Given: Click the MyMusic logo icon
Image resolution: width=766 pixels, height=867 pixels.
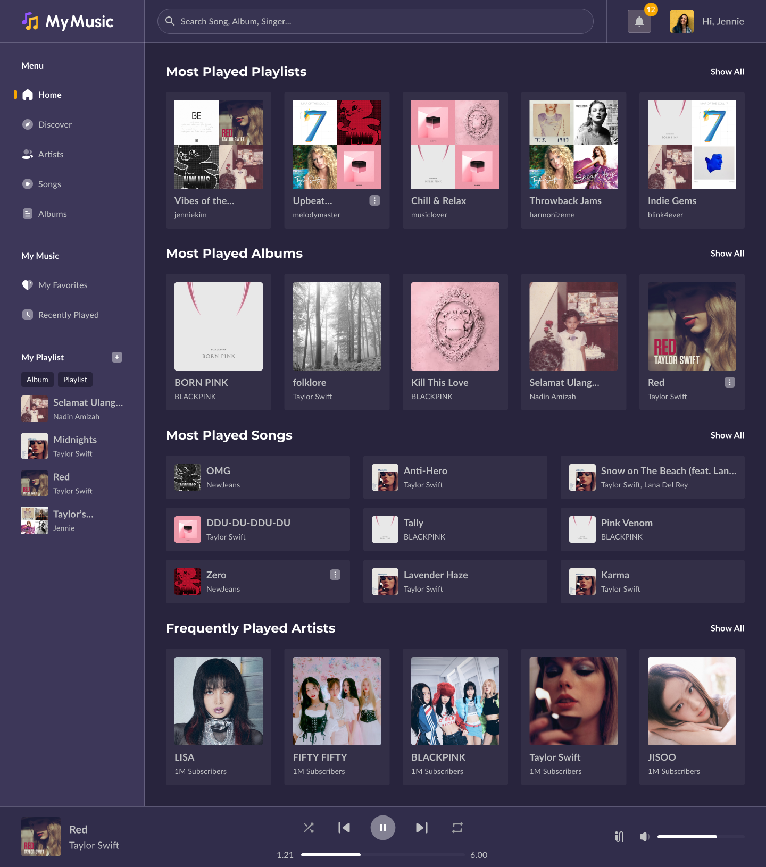Looking at the screenshot, I should [x=30, y=21].
